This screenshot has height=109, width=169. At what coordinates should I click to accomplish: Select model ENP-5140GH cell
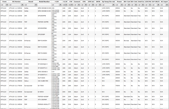click(43, 41)
